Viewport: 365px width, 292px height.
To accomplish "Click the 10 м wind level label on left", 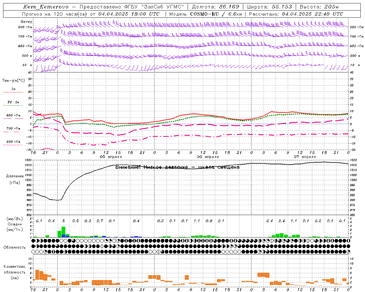I will coord(27,65).
